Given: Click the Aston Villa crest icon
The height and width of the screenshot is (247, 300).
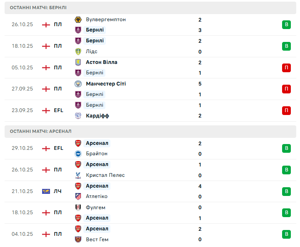Looking at the screenshot, I should tap(77, 62).
